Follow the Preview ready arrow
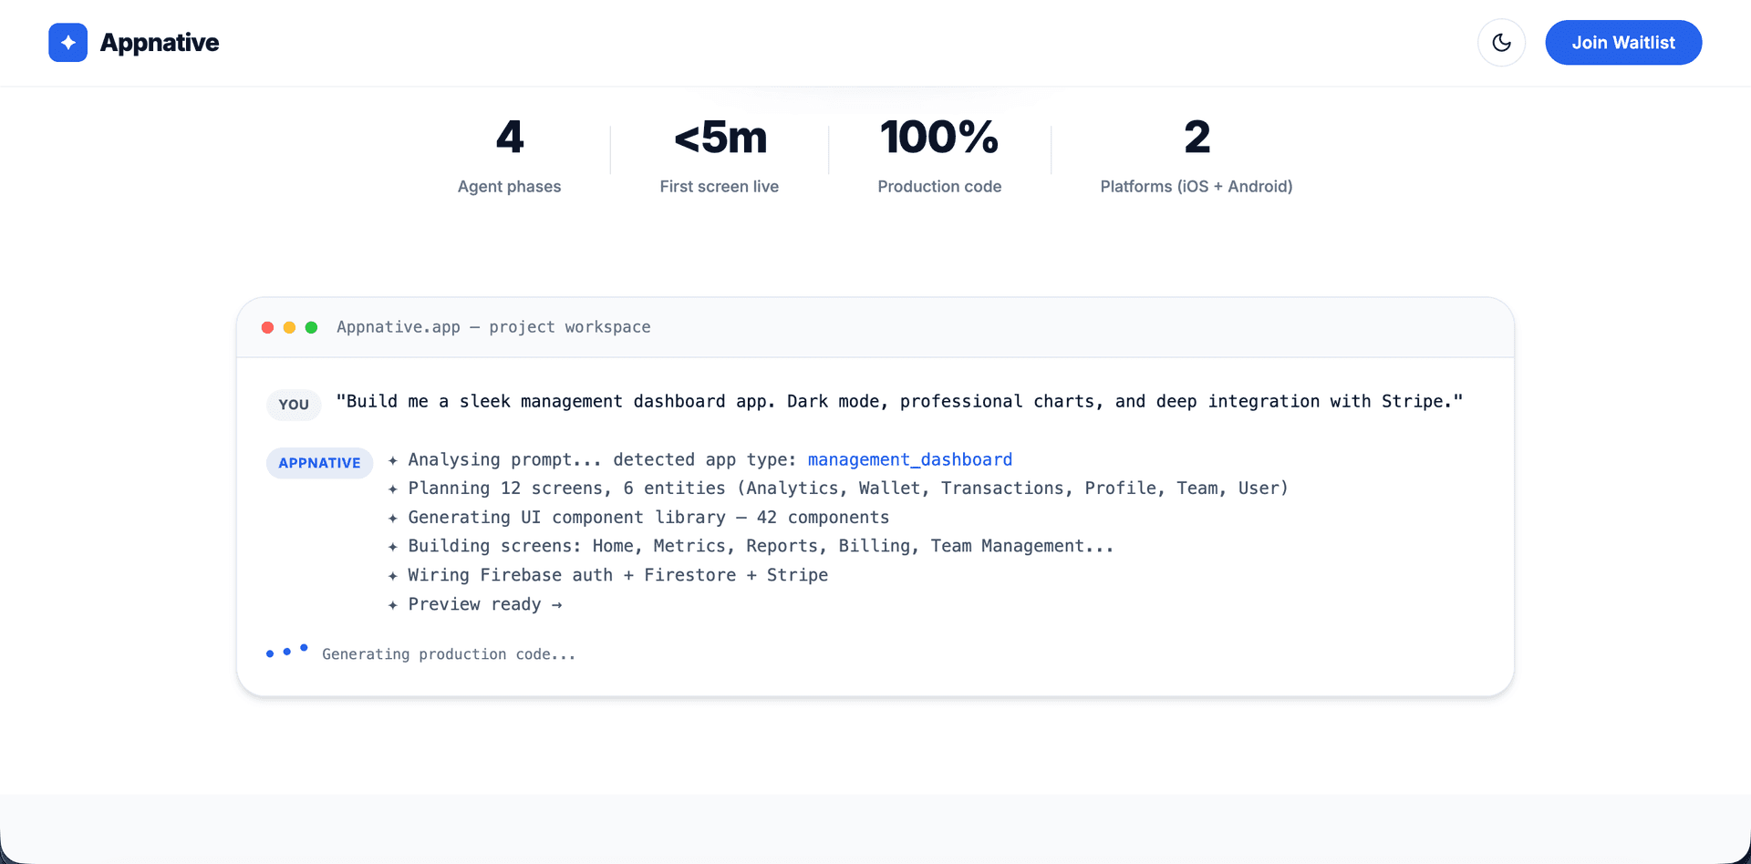 [x=555, y=603]
